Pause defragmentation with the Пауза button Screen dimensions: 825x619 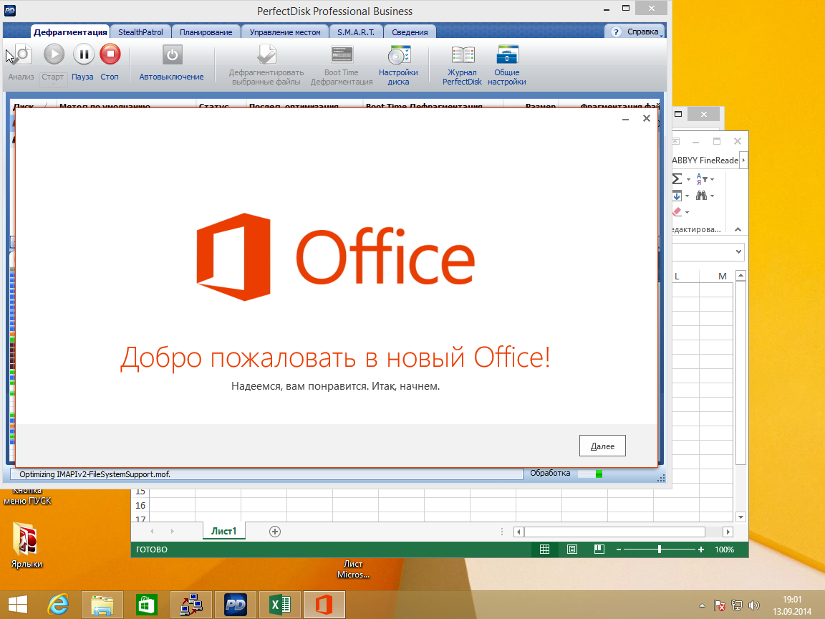[83, 54]
